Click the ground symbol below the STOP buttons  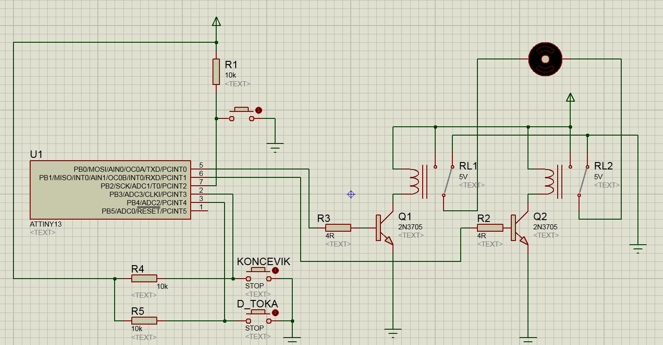coord(292,341)
